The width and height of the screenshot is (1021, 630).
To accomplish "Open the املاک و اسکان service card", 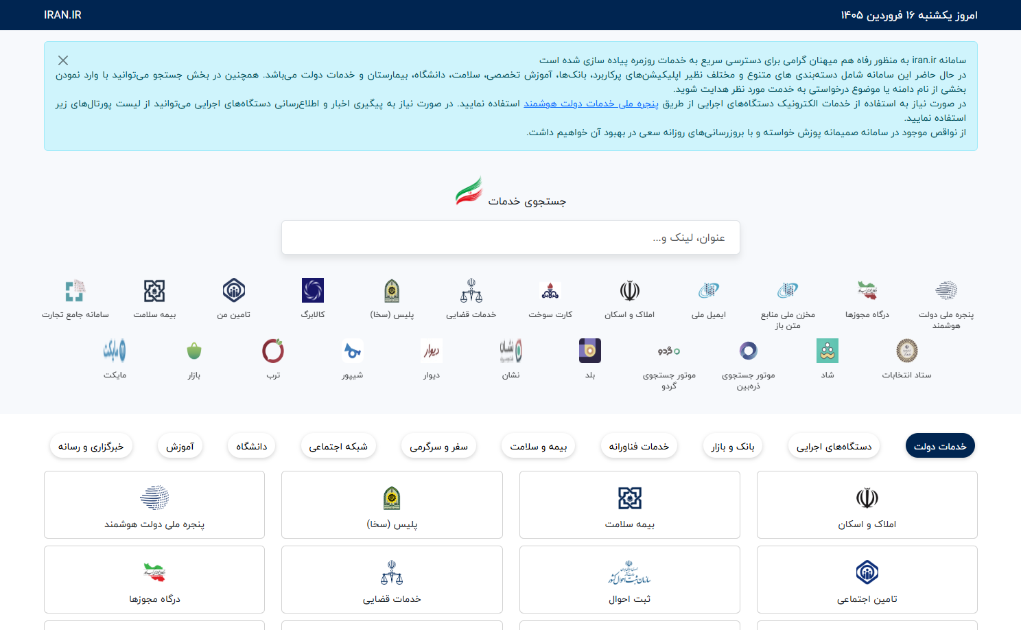I will [x=867, y=505].
